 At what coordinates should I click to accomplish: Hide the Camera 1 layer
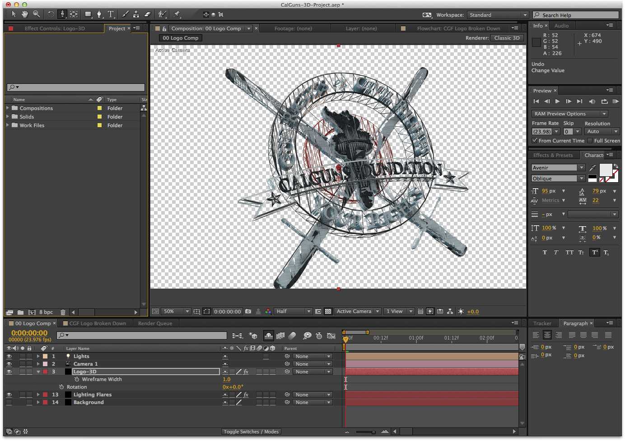click(x=9, y=364)
